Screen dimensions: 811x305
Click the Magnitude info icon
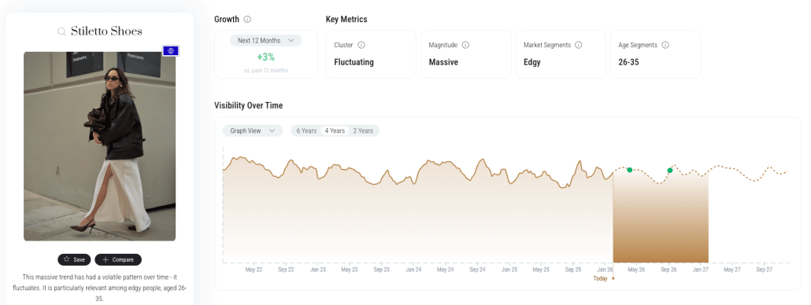[465, 45]
